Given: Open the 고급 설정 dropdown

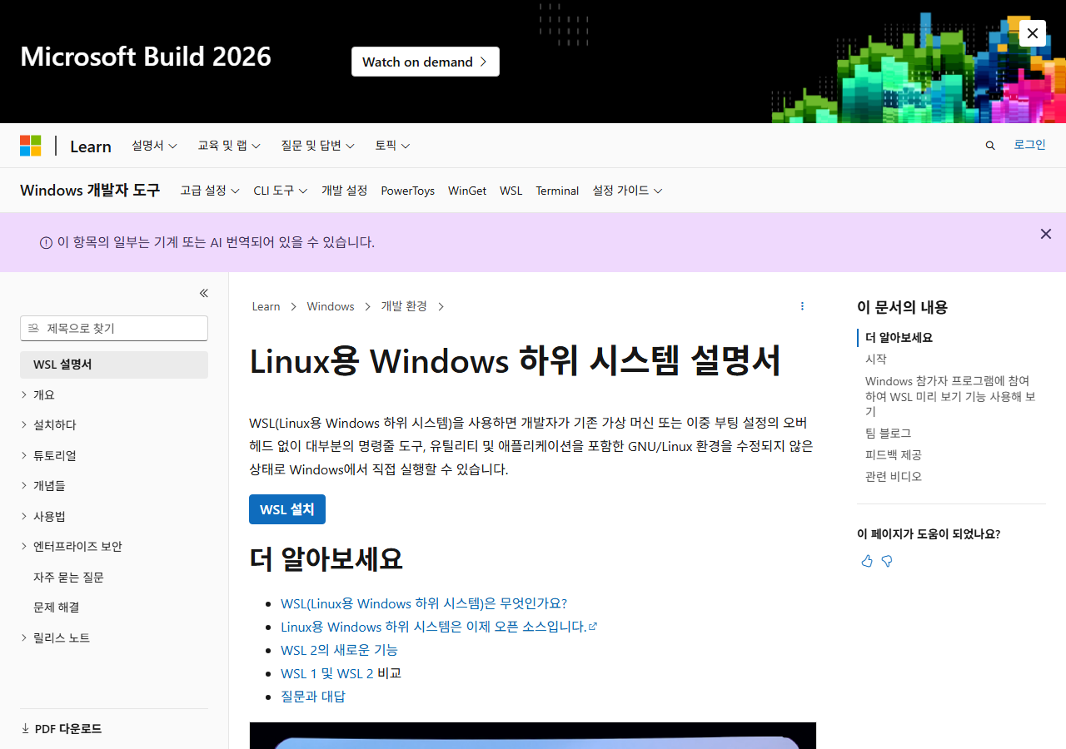Looking at the screenshot, I should (210, 191).
